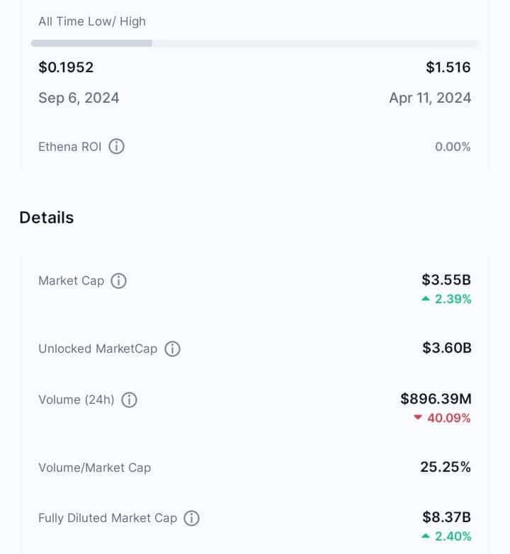Open info icon next to Ethena ROI
Viewport: 510px width, 554px height.
[x=116, y=146]
